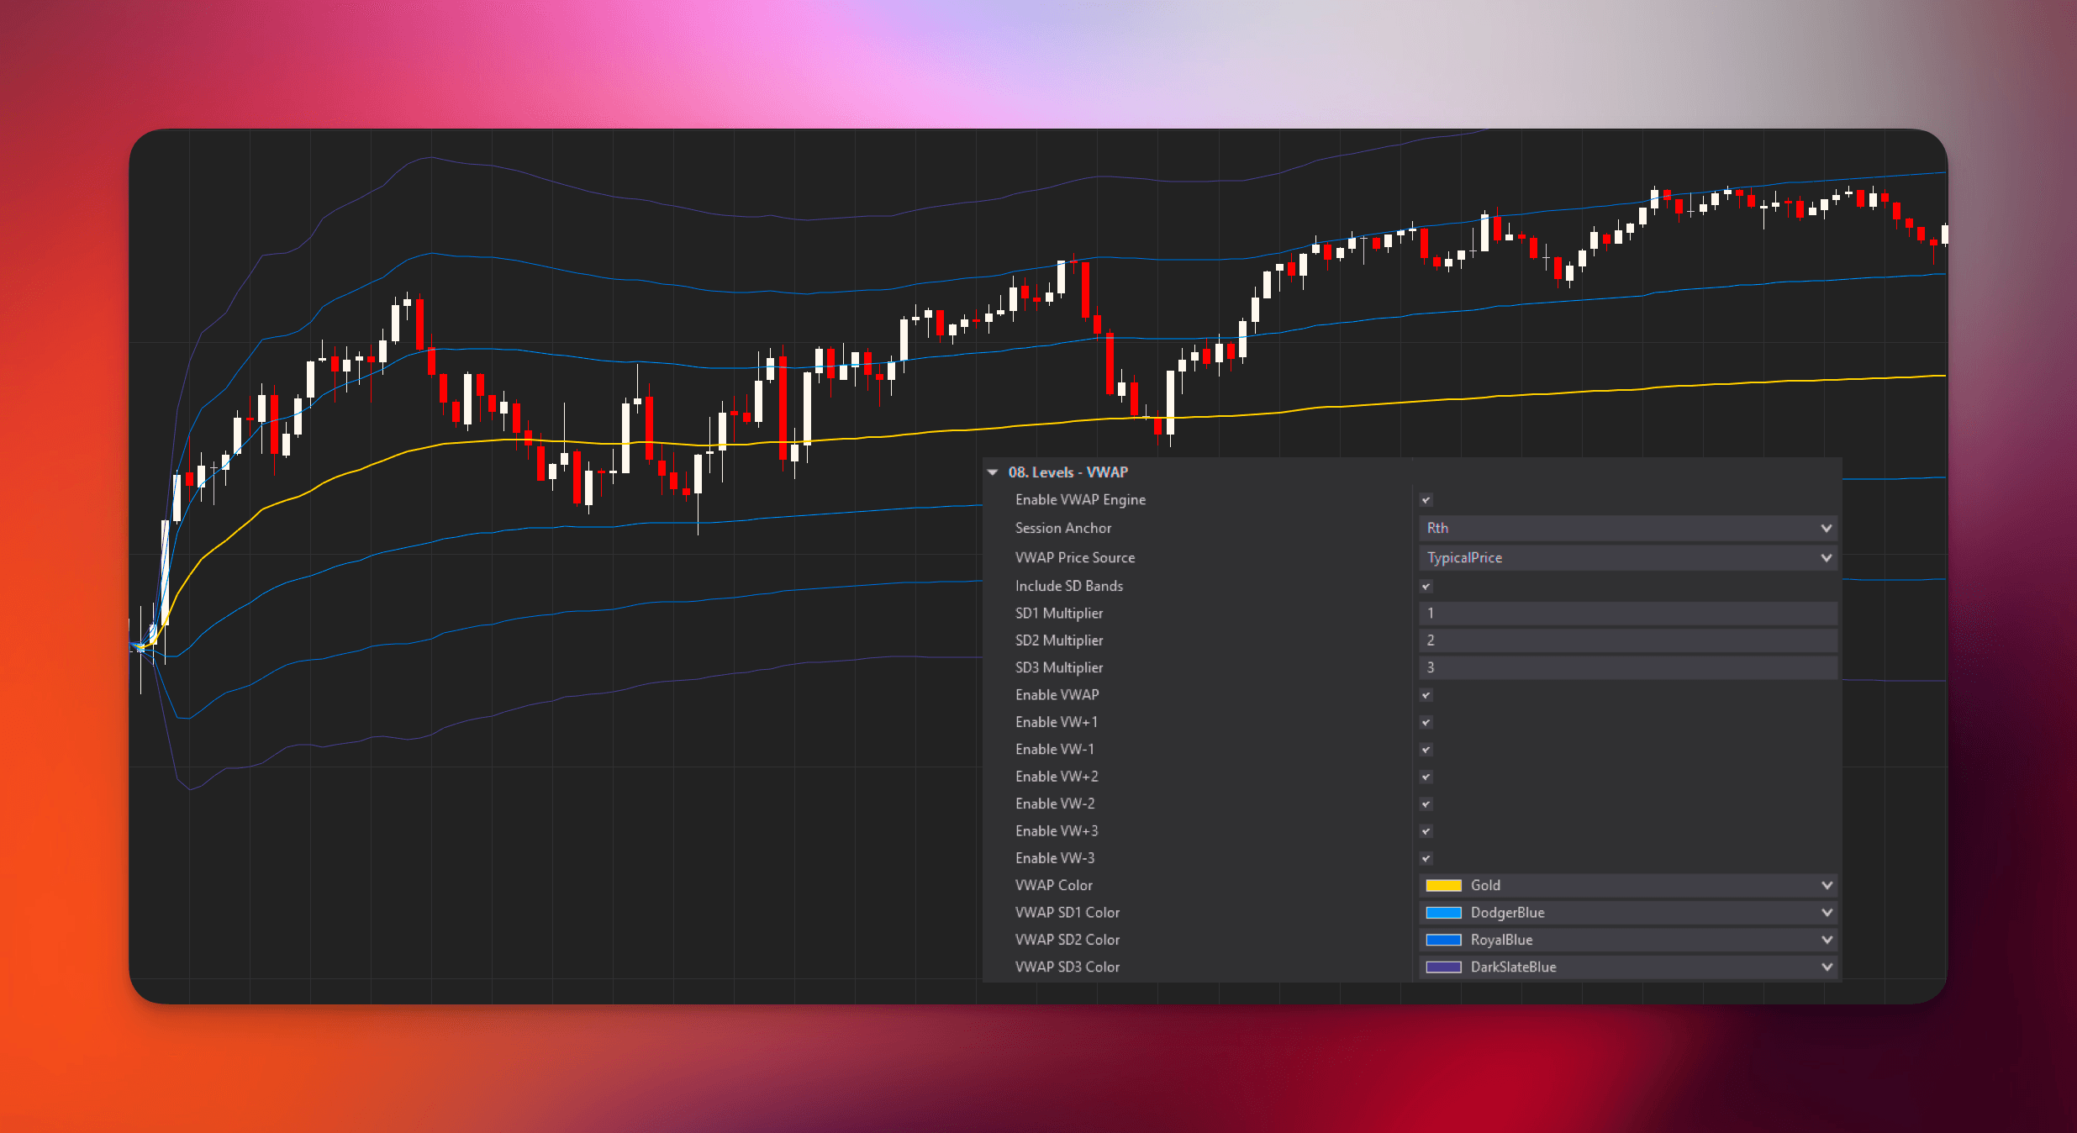Toggle the Enable VW+1 checkbox
Viewport: 2077px width, 1133px height.
[1426, 722]
